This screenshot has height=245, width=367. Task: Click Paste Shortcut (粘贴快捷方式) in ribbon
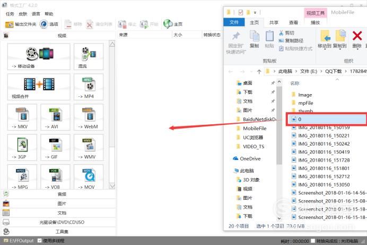tap(295, 48)
